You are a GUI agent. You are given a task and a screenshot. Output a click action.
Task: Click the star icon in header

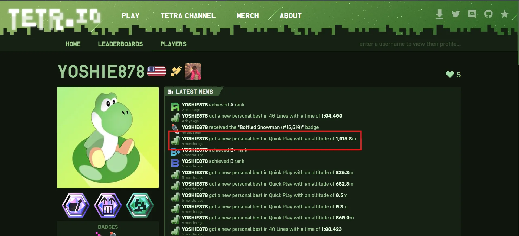coord(505,14)
